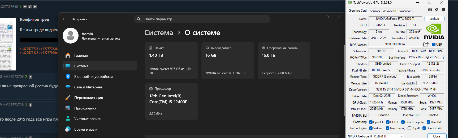Switch to the Sensors tab

click(x=375, y=11)
